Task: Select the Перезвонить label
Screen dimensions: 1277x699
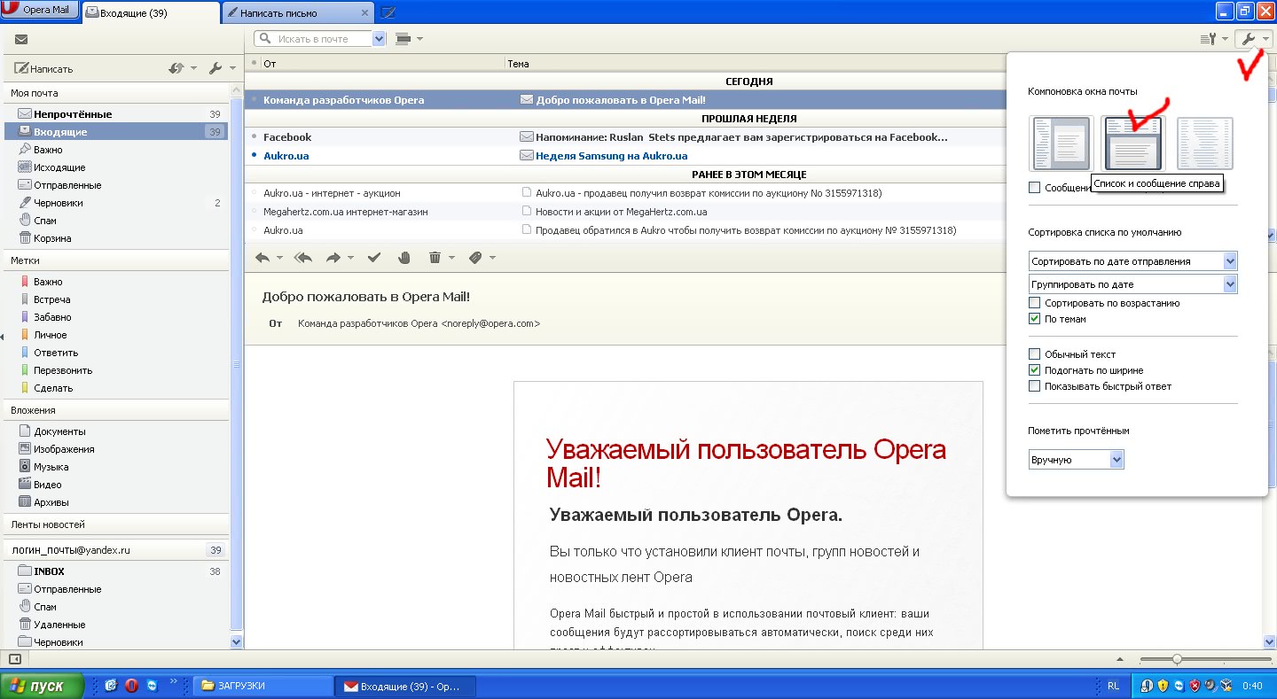Action: (115, 370)
